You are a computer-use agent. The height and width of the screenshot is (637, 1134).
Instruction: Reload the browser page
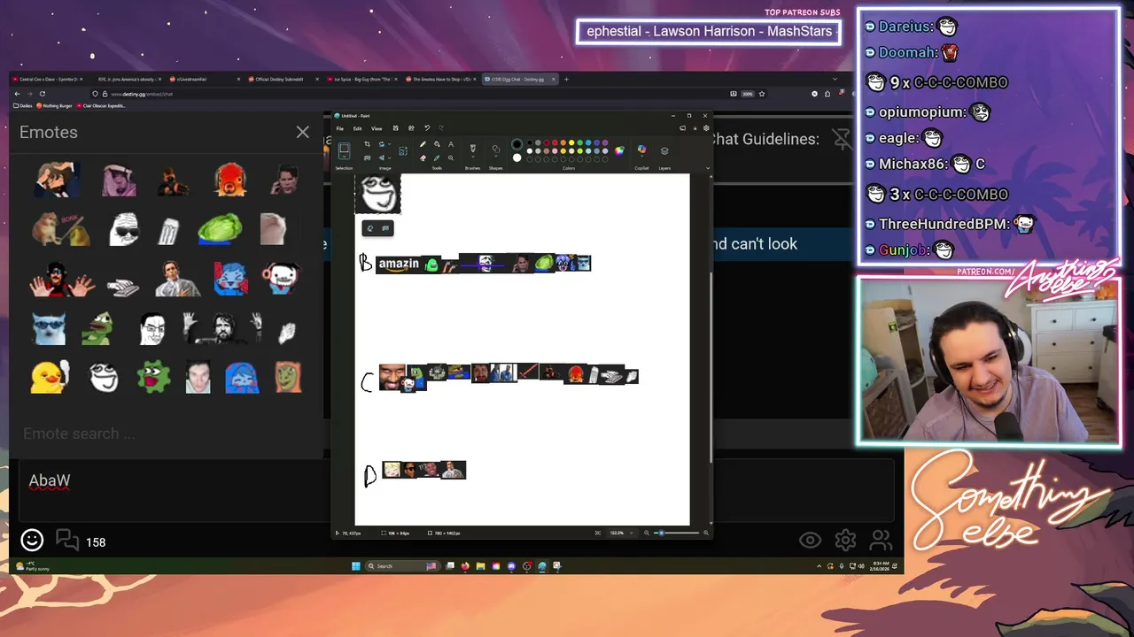[42, 94]
